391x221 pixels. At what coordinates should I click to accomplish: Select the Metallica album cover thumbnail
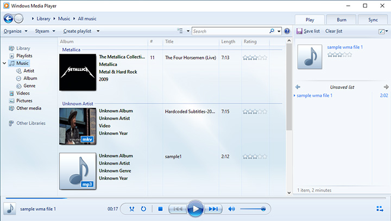pyautogui.click(x=78, y=72)
